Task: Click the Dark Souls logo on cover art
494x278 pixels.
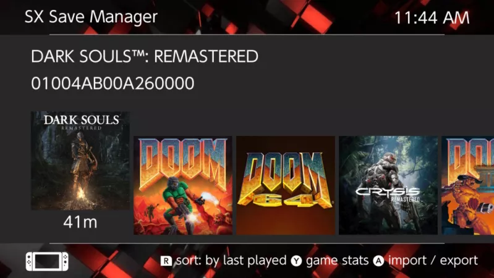Action: click(x=81, y=122)
